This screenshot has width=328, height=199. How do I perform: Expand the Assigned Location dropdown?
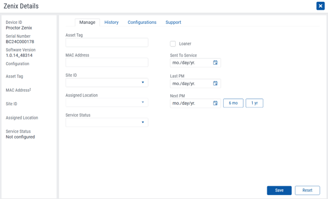pyautogui.click(x=107, y=102)
